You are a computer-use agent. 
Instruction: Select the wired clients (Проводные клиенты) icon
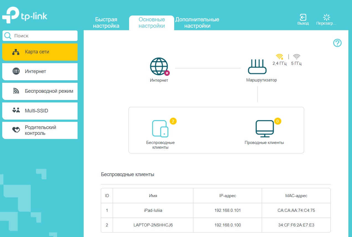(264, 128)
